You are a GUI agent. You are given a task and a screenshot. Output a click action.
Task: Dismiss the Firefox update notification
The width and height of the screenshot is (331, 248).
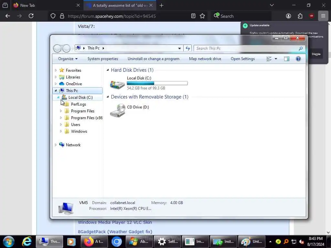(316, 54)
